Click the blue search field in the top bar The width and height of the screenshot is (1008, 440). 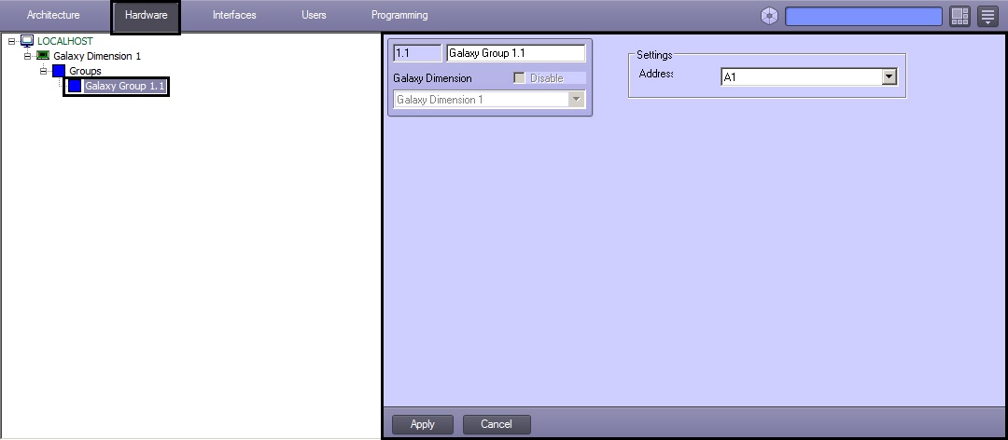click(864, 16)
